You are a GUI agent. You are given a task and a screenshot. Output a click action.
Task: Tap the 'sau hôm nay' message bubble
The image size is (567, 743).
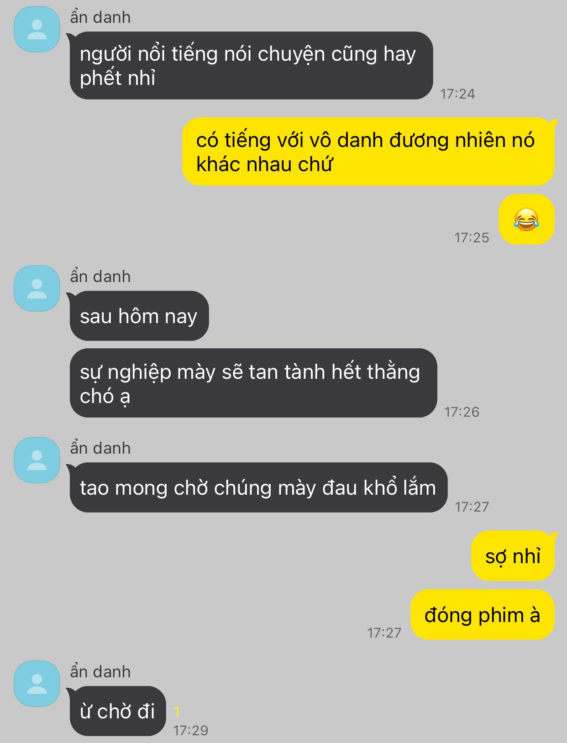pos(139,316)
